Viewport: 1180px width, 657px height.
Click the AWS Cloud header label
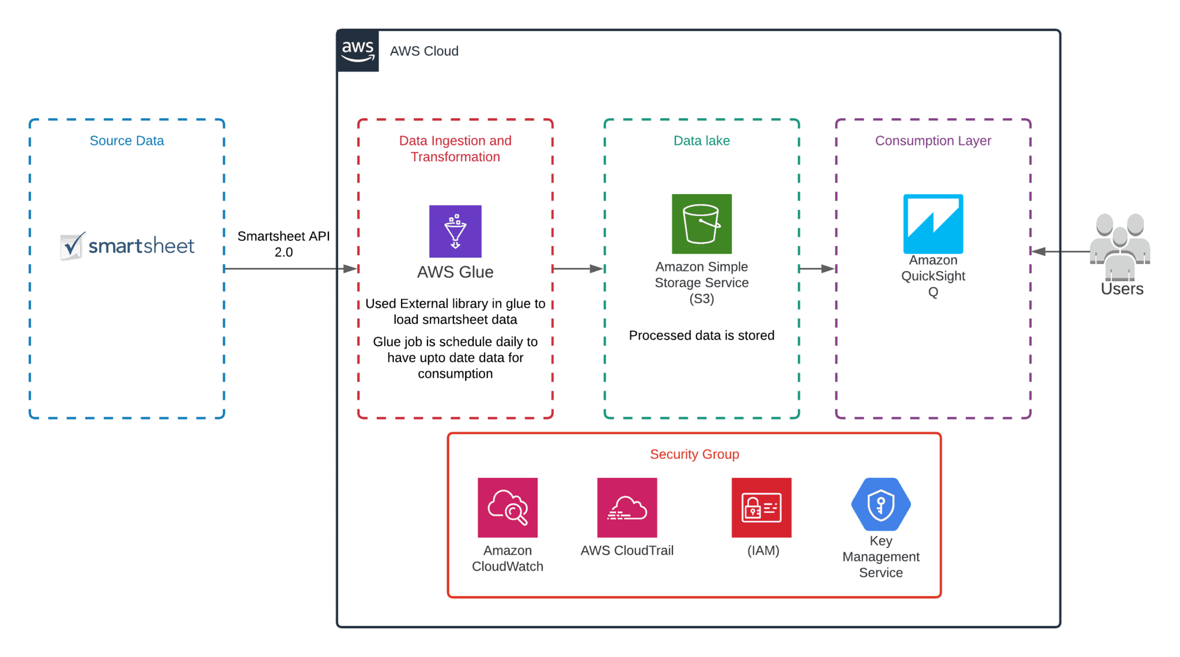[424, 51]
